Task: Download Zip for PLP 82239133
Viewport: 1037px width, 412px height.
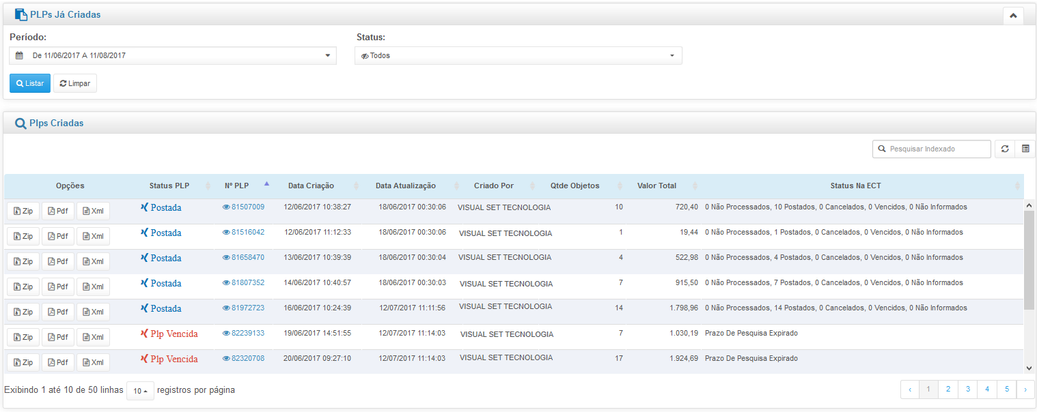Action: (23, 337)
